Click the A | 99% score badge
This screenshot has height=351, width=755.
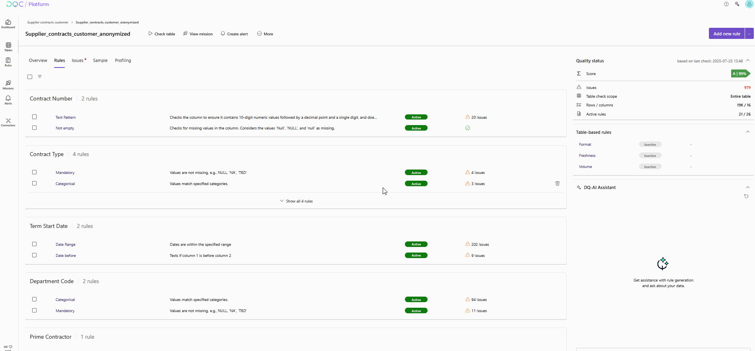(740, 73)
